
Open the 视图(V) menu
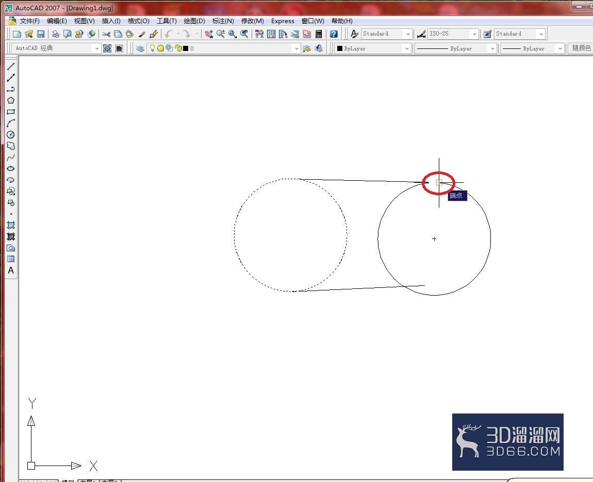coord(85,21)
